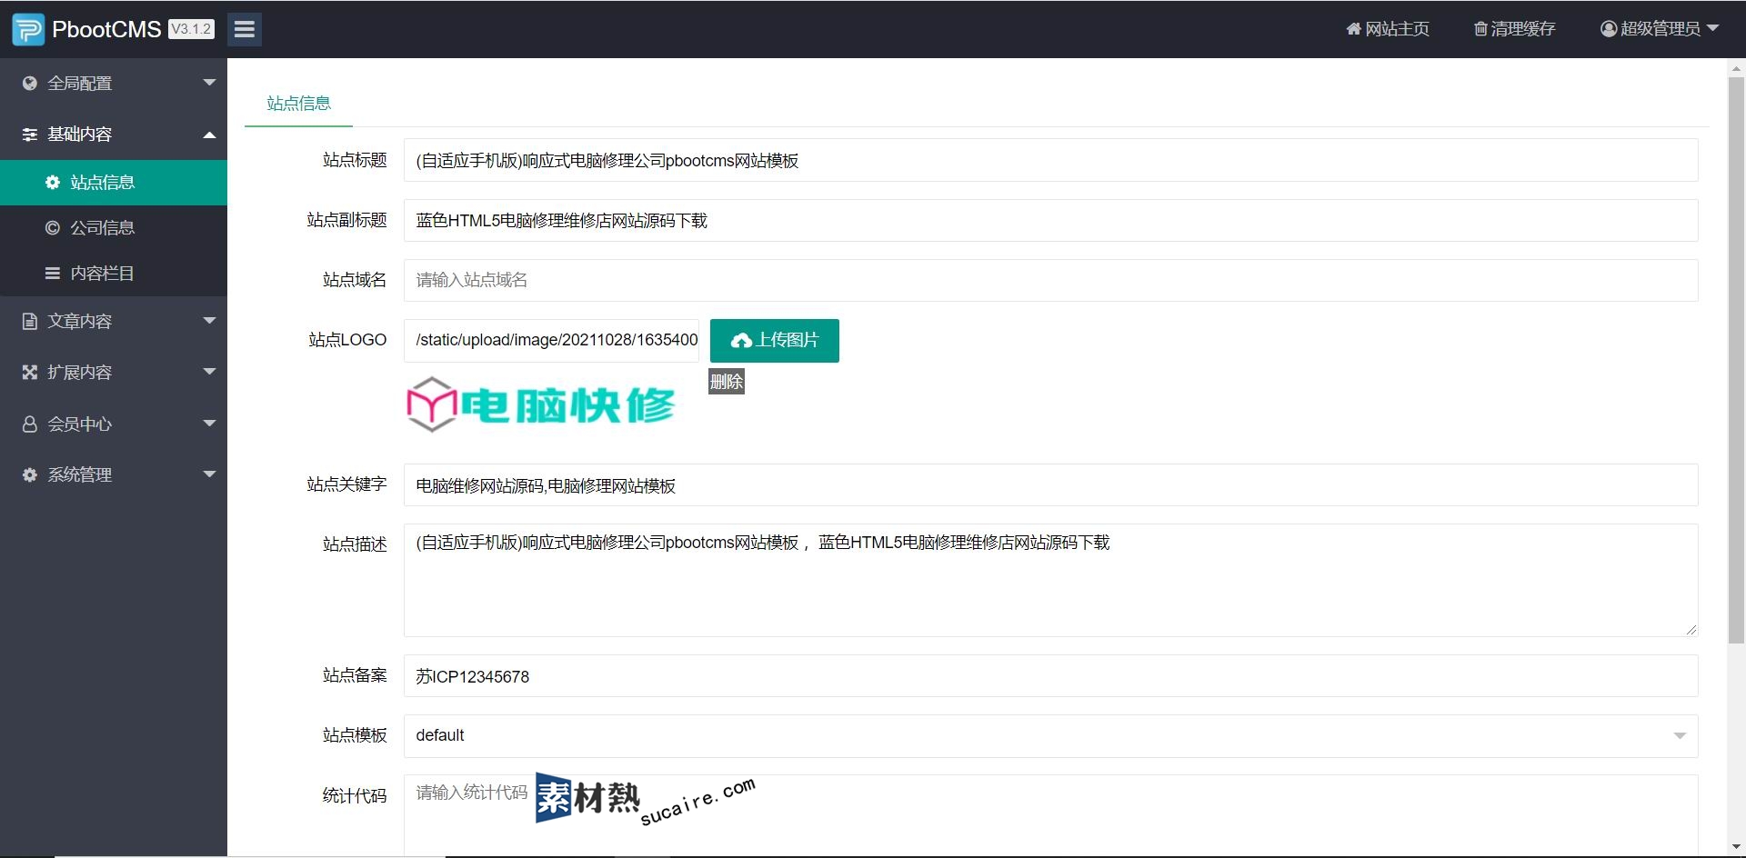Switch to 站点信息 tab

(x=298, y=104)
